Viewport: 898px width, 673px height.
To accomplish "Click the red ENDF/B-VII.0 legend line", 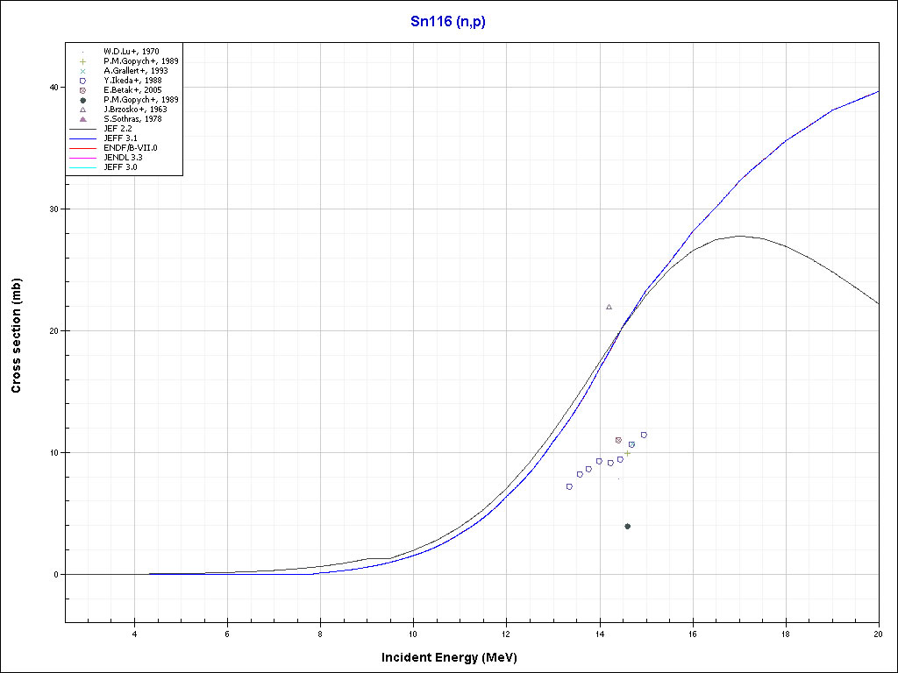I will [x=82, y=148].
